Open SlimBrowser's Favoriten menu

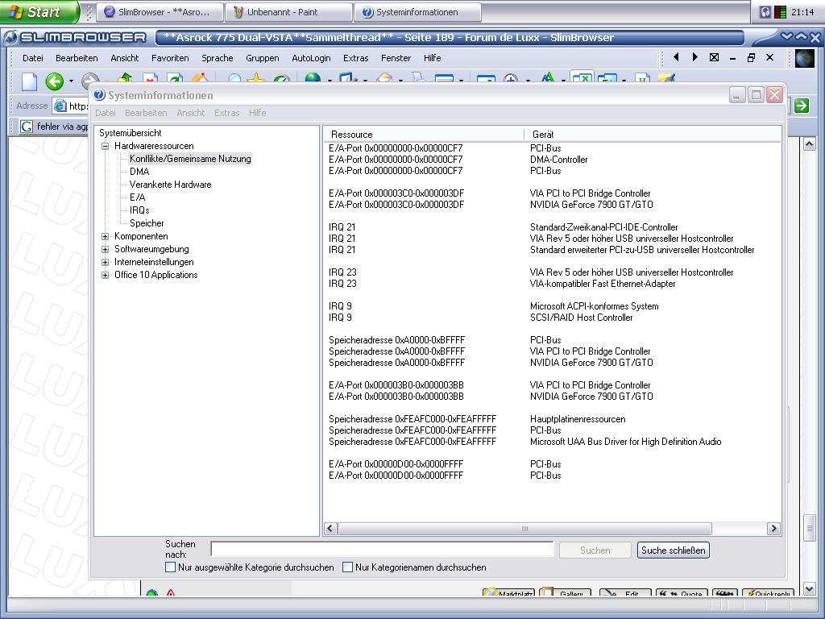pos(170,58)
